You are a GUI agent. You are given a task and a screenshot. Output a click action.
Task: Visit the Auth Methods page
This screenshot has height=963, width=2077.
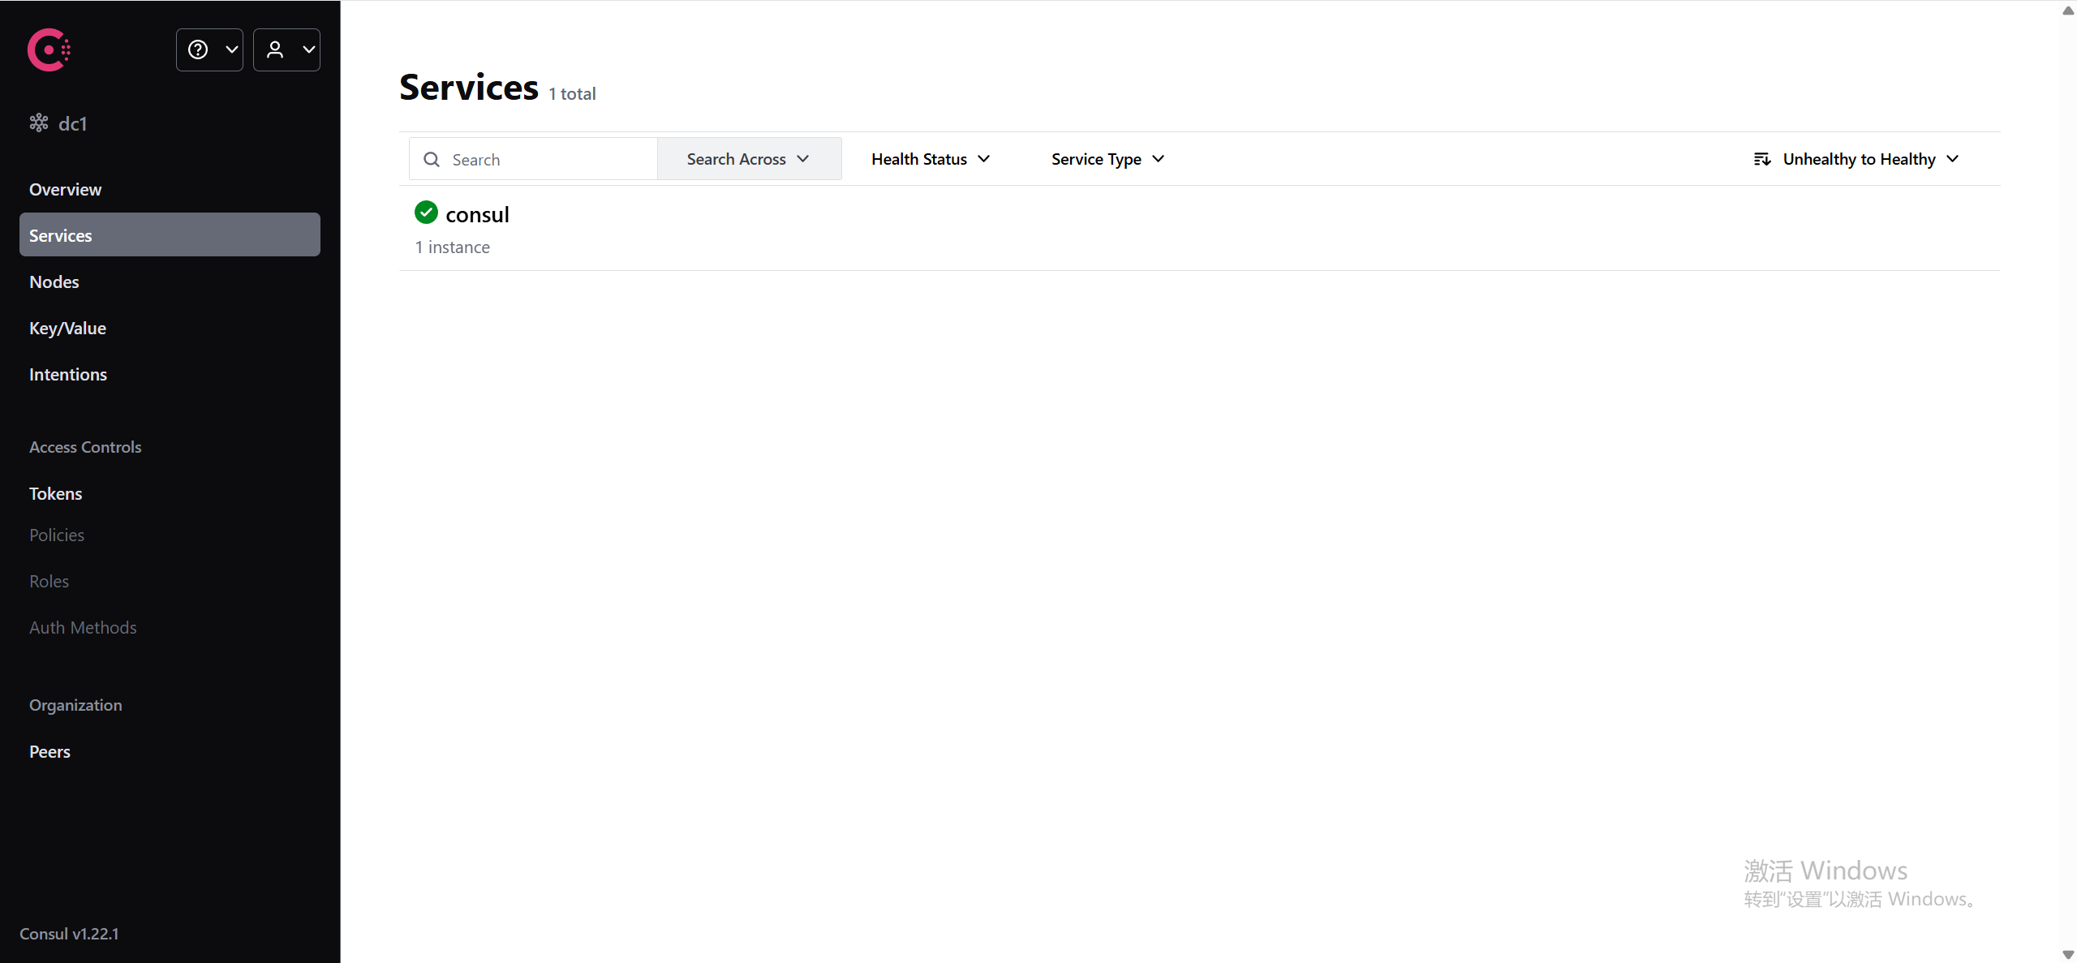tap(83, 627)
